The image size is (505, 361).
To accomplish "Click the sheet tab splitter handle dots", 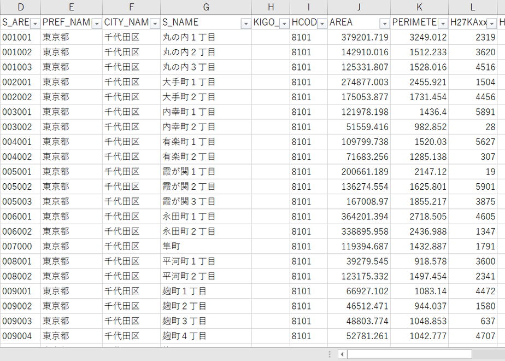I will point(330,354).
